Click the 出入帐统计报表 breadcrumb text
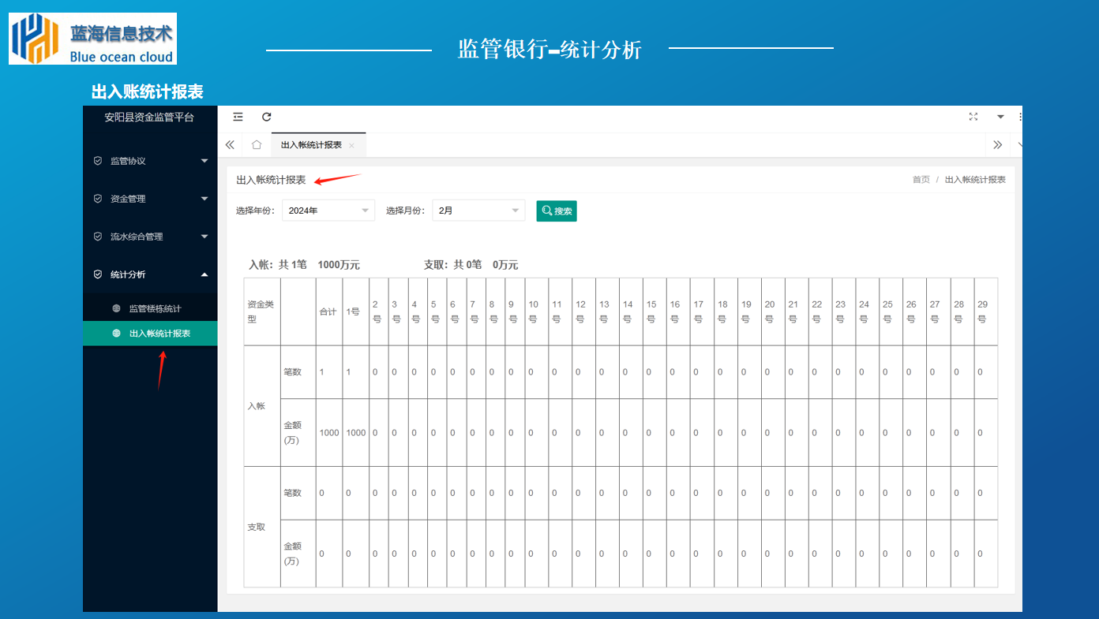The width and height of the screenshot is (1099, 619). (x=975, y=180)
